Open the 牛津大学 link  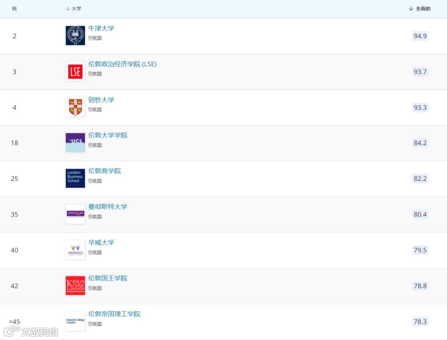tap(101, 28)
